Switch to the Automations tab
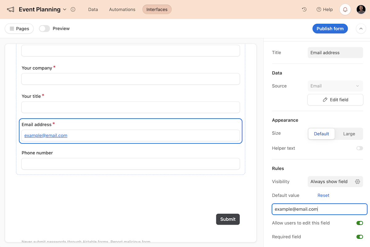This screenshot has height=247, width=370. click(x=122, y=10)
